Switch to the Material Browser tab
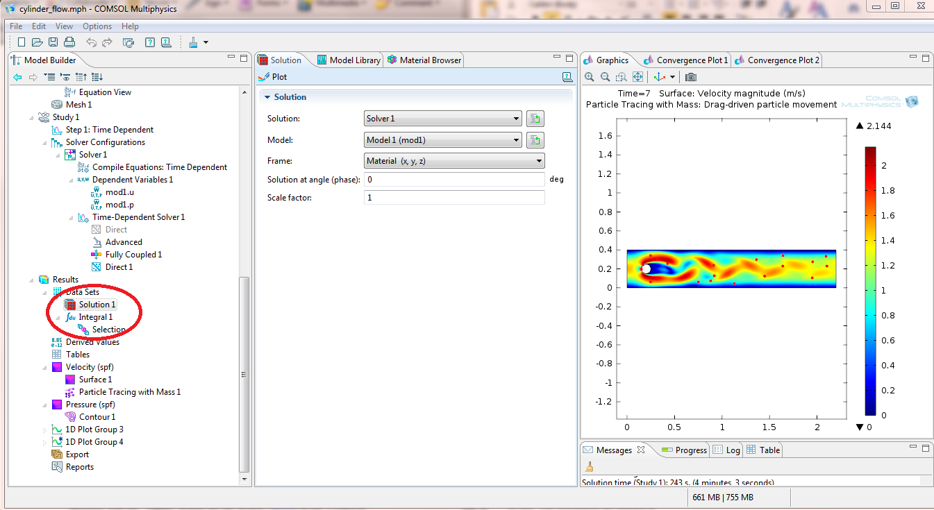Viewport: 934px width, 510px height. (424, 60)
